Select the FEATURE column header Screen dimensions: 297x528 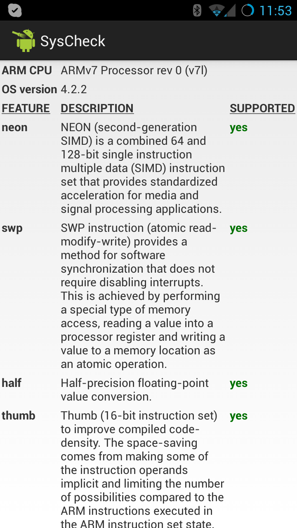pos(26,108)
